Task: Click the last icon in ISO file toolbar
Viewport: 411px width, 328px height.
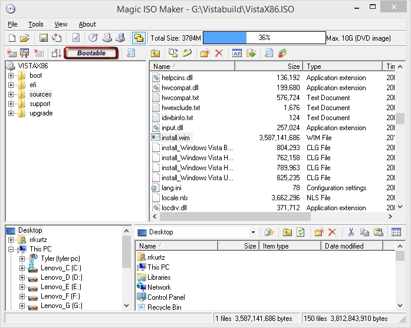Action: [x=282, y=54]
